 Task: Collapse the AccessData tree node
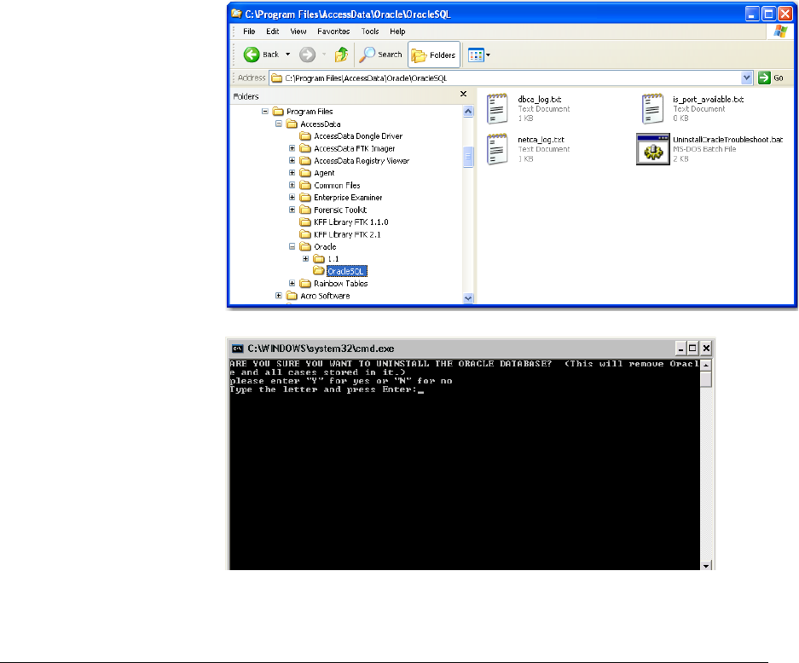[x=279, y=124]
